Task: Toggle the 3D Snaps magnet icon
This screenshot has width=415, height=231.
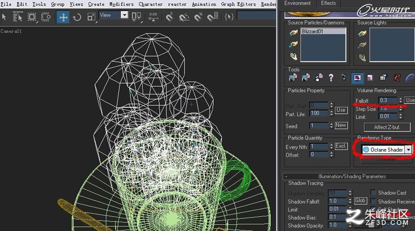Action: point(170,17)
